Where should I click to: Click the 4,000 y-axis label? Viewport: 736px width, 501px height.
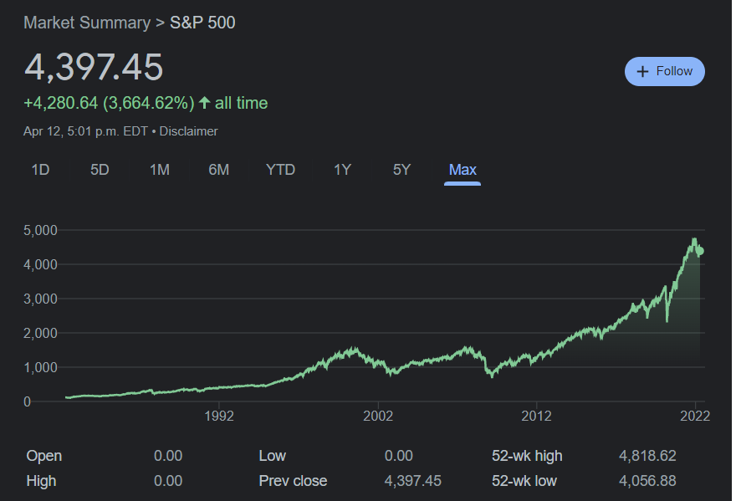point(40,264)
